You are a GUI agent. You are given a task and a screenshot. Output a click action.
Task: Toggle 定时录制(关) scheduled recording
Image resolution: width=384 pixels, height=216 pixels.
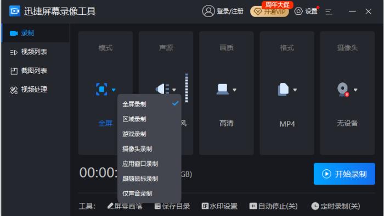[x=336, y=206]
